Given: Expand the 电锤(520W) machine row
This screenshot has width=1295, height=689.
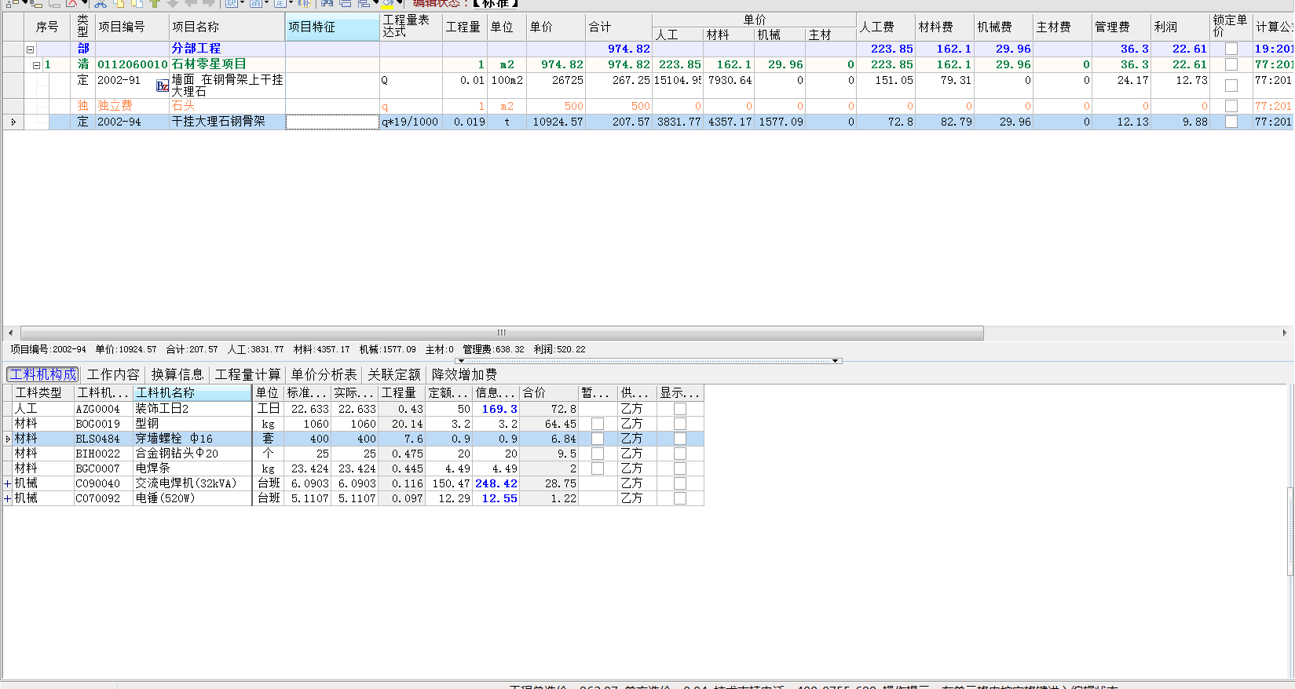Looking at the screenshot, I should [x=8, y=498].
